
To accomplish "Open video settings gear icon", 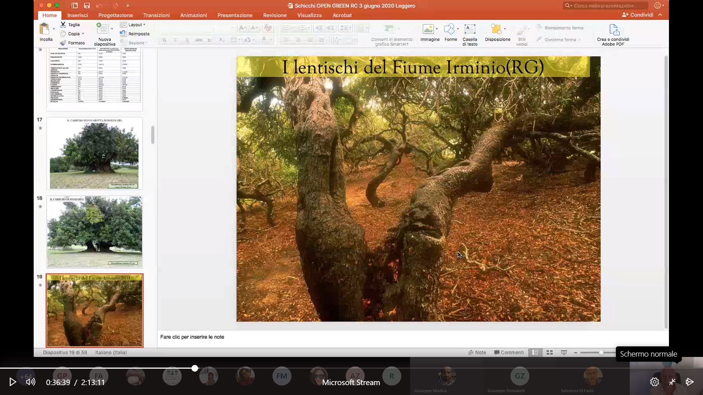I will (x=654, y=382).
